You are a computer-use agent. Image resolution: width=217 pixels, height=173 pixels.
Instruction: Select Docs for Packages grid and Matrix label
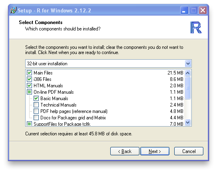(x=73, y=118)
